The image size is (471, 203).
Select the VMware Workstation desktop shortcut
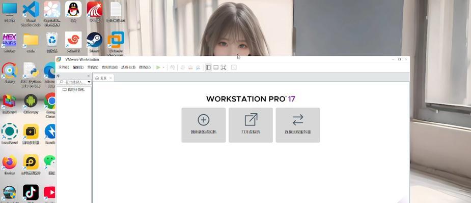tap(116, 44)
